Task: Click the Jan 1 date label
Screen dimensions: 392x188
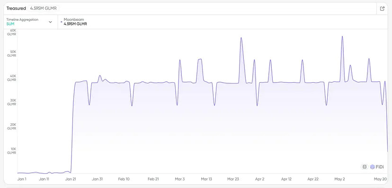Action: coord(22,179)
